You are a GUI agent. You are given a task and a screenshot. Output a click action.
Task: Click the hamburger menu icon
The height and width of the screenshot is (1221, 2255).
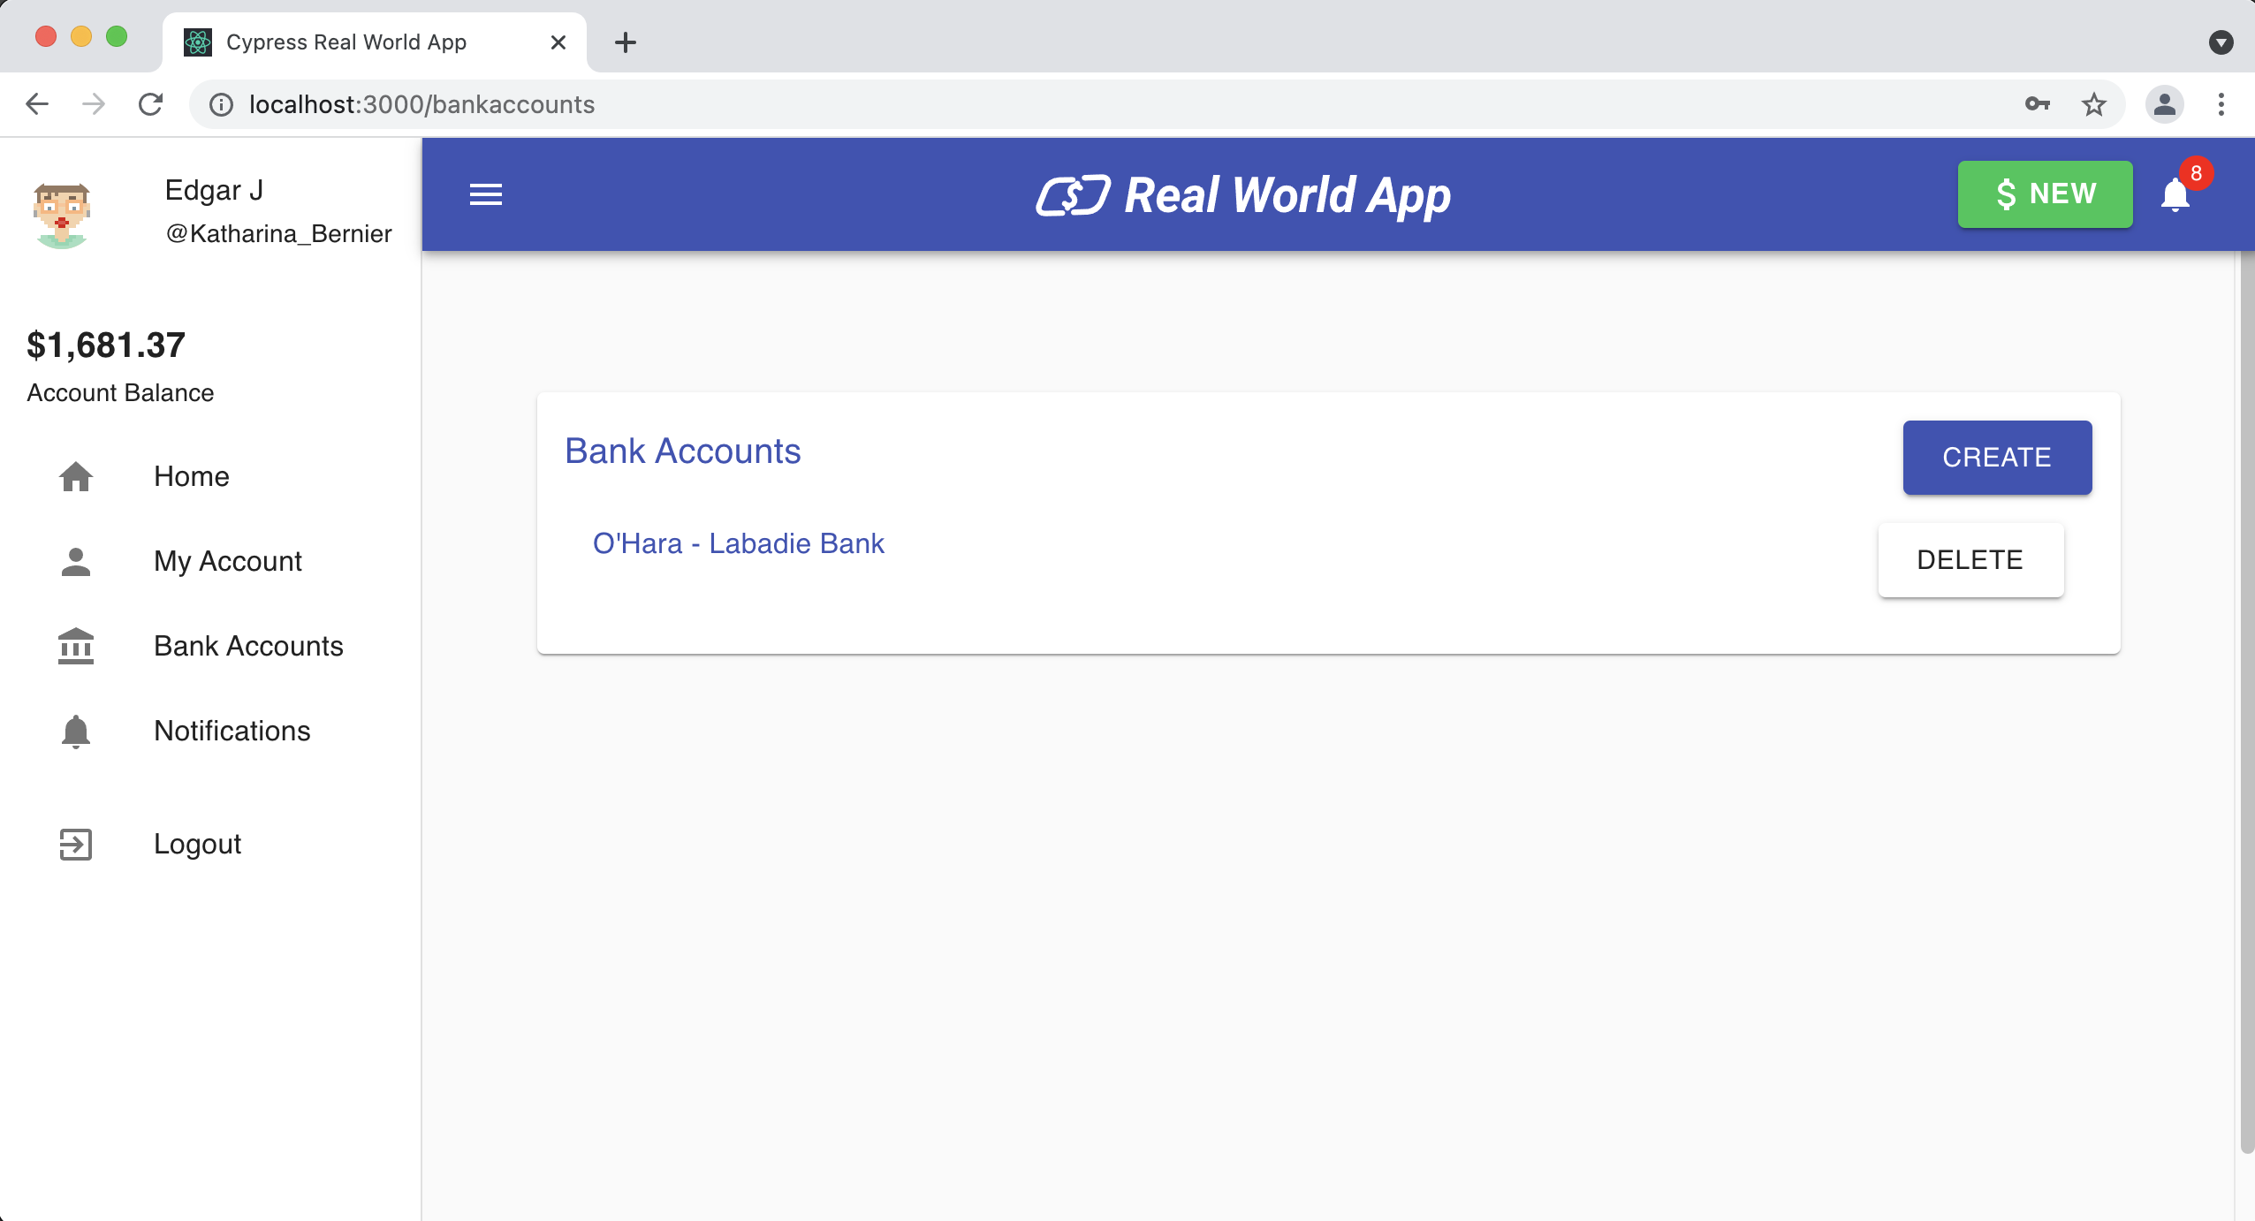pyautogui.click(x=487, y=193)
